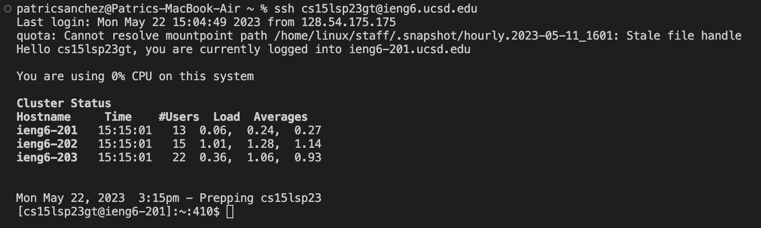The height and width of the screenshot is (228, 761).
Task: Click the user count 22 for ieng6-203
Action: 179,157
